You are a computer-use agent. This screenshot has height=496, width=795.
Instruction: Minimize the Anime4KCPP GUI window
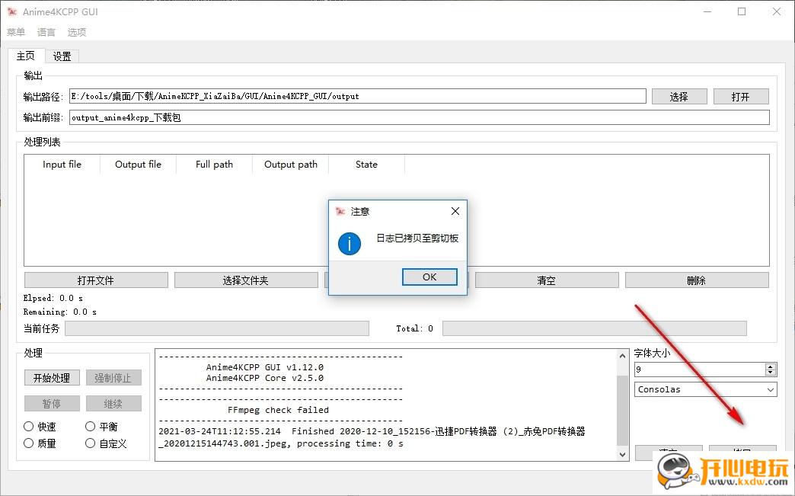click(x=707, y=11)
